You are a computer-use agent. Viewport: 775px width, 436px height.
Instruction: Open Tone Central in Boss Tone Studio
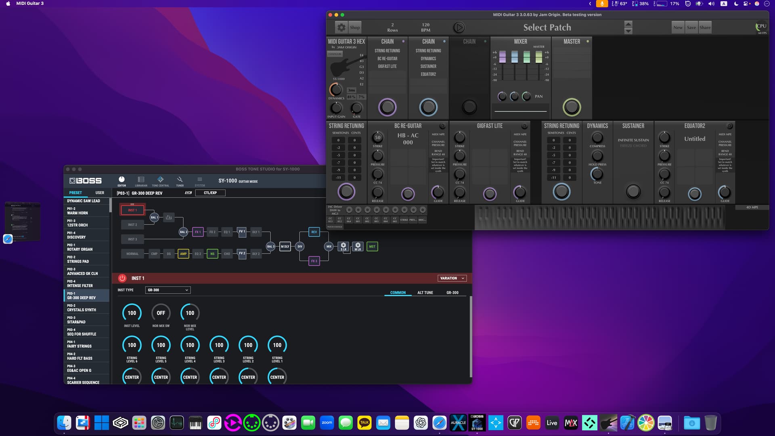point(160,181)
